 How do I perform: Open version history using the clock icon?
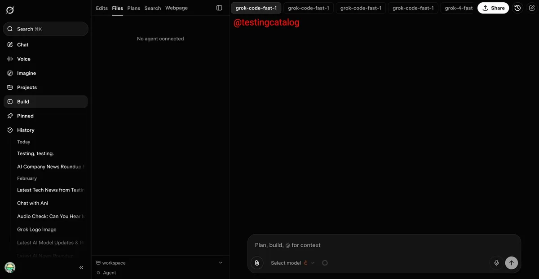pyautogui.click(x=517, y=8)
